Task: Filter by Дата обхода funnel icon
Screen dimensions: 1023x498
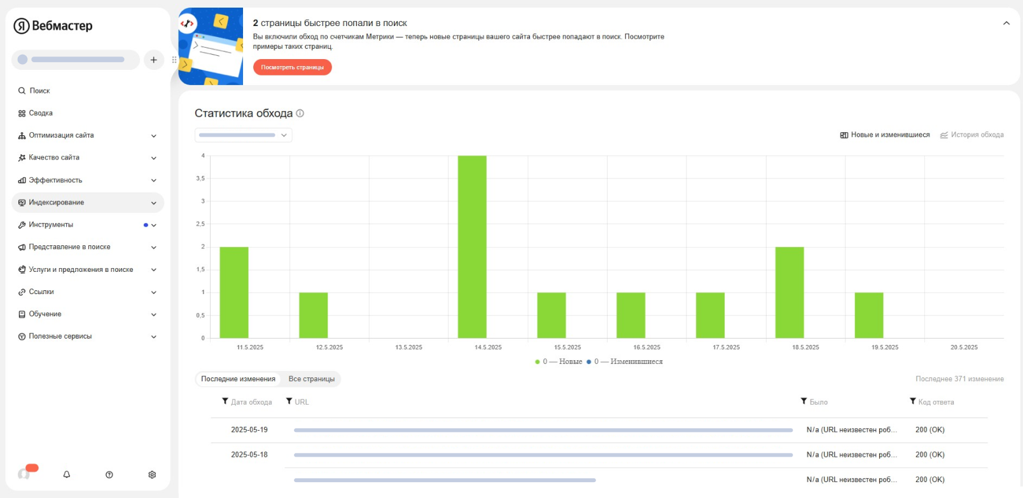Action: [225, 401]
